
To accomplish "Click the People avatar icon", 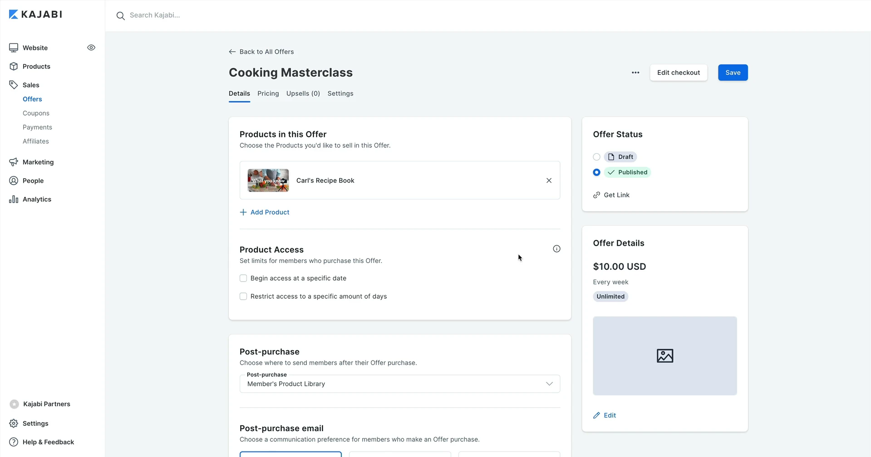I will click(14, 180).
